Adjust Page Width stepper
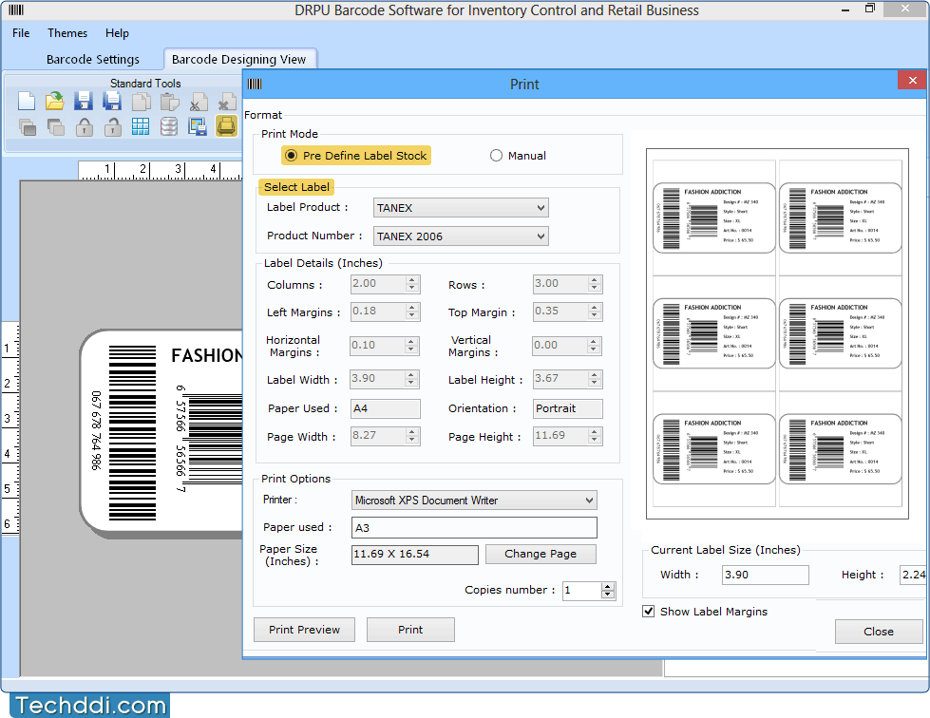Screen dimensions: 930x718 (413, 436)
